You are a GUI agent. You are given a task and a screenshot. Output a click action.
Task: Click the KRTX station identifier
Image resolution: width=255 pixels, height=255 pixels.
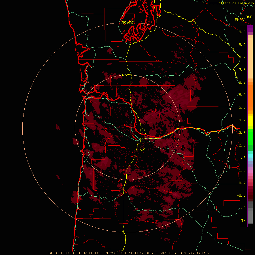[x=165, y=253]
